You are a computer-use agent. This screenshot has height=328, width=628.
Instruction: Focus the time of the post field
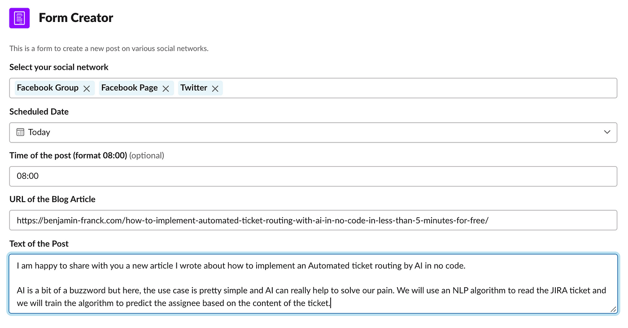tap(313, 176)
